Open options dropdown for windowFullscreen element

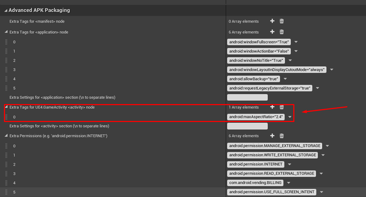(x=296, y=42)
